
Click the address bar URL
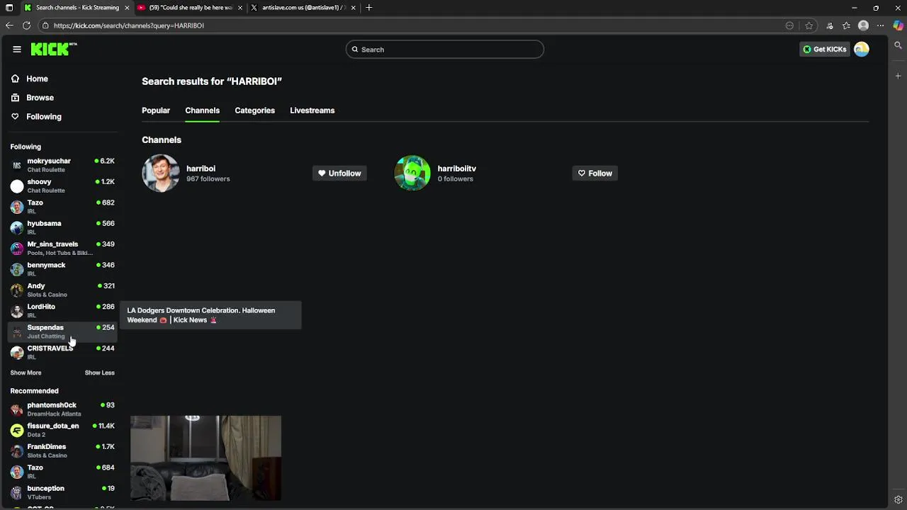coord(128,25)
